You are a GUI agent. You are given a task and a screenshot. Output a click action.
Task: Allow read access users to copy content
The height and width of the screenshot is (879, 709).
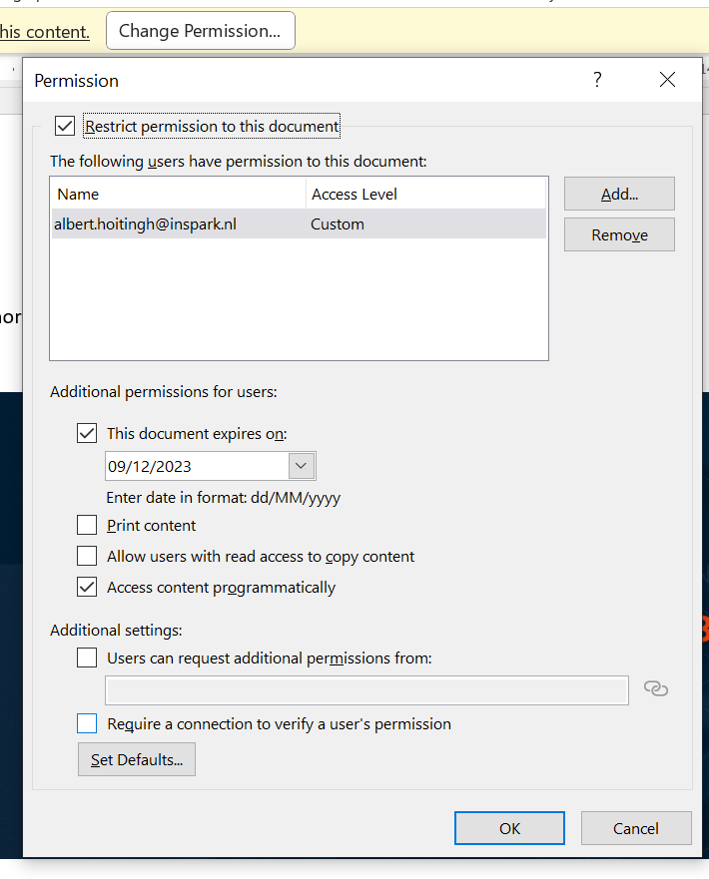[x=87, y=556]
